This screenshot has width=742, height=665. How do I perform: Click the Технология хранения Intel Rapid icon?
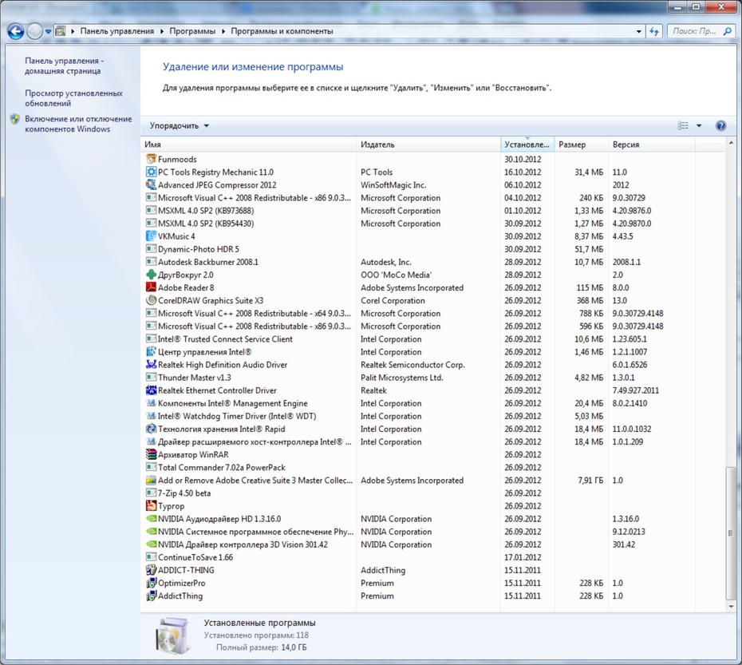point(151,429)
